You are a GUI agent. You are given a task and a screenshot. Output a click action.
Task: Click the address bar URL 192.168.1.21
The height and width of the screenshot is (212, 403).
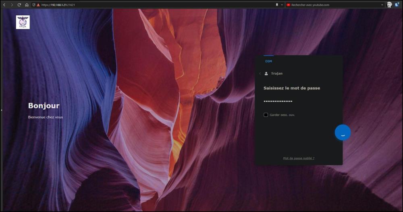(x=58, y=5)
